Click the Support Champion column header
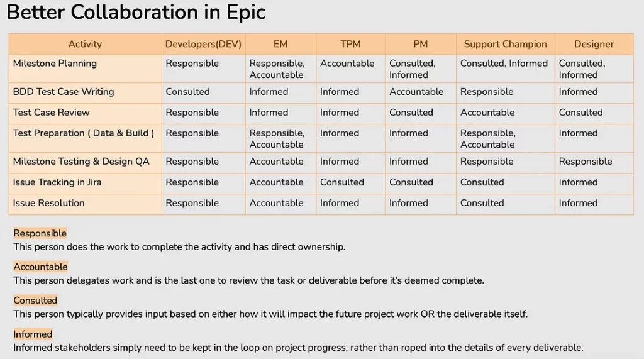 pyautogui.click(x=505, y=44)
